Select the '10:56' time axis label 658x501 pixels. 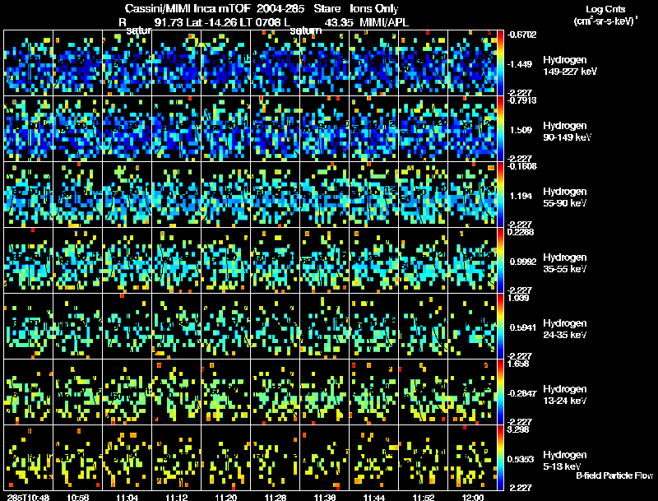[x=77, y=497]
